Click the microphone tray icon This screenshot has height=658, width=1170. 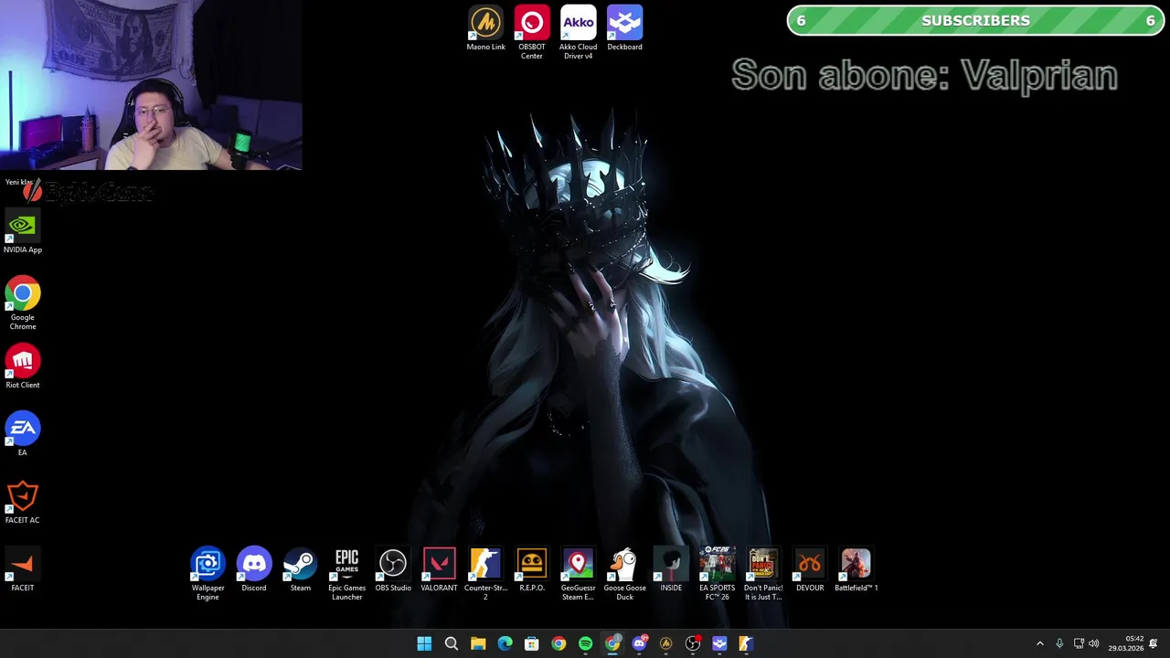click(x=1059, y=643)
